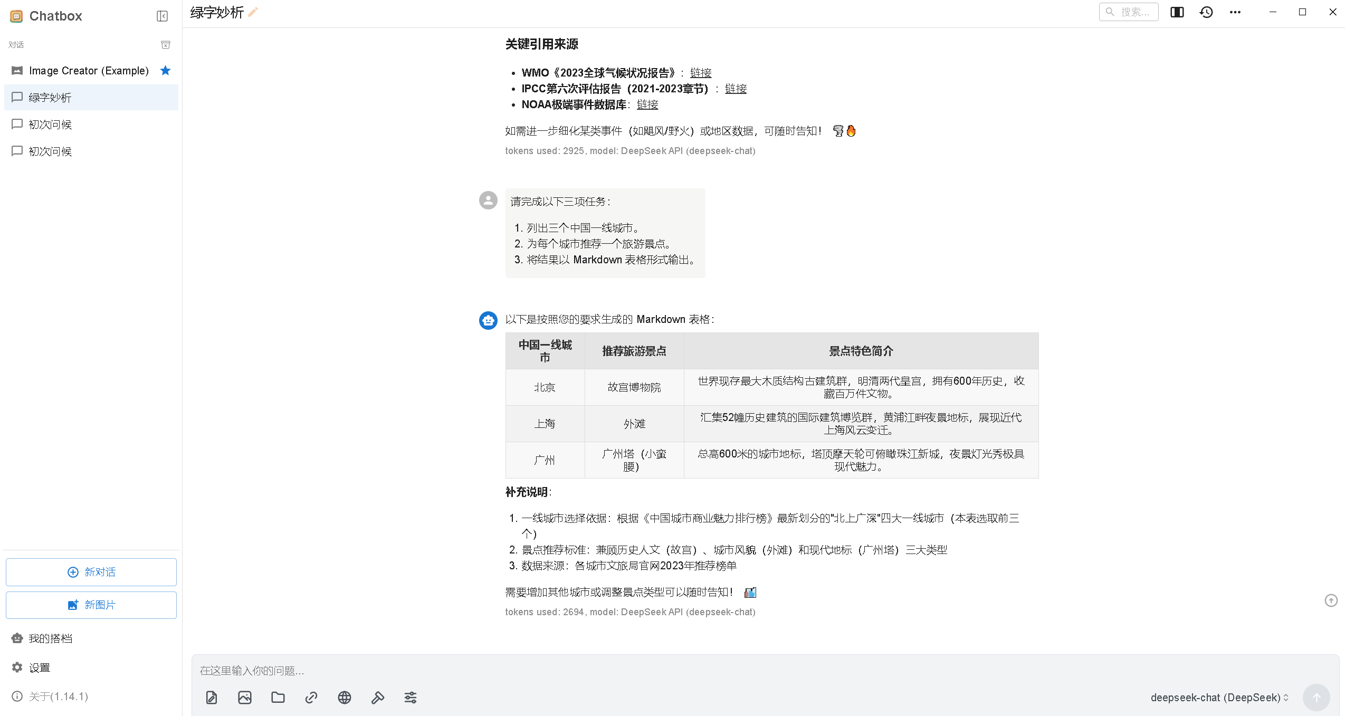
Task: Open the deepseek-chat (DeepSeek) model selector
Action: coord(1220,698)
